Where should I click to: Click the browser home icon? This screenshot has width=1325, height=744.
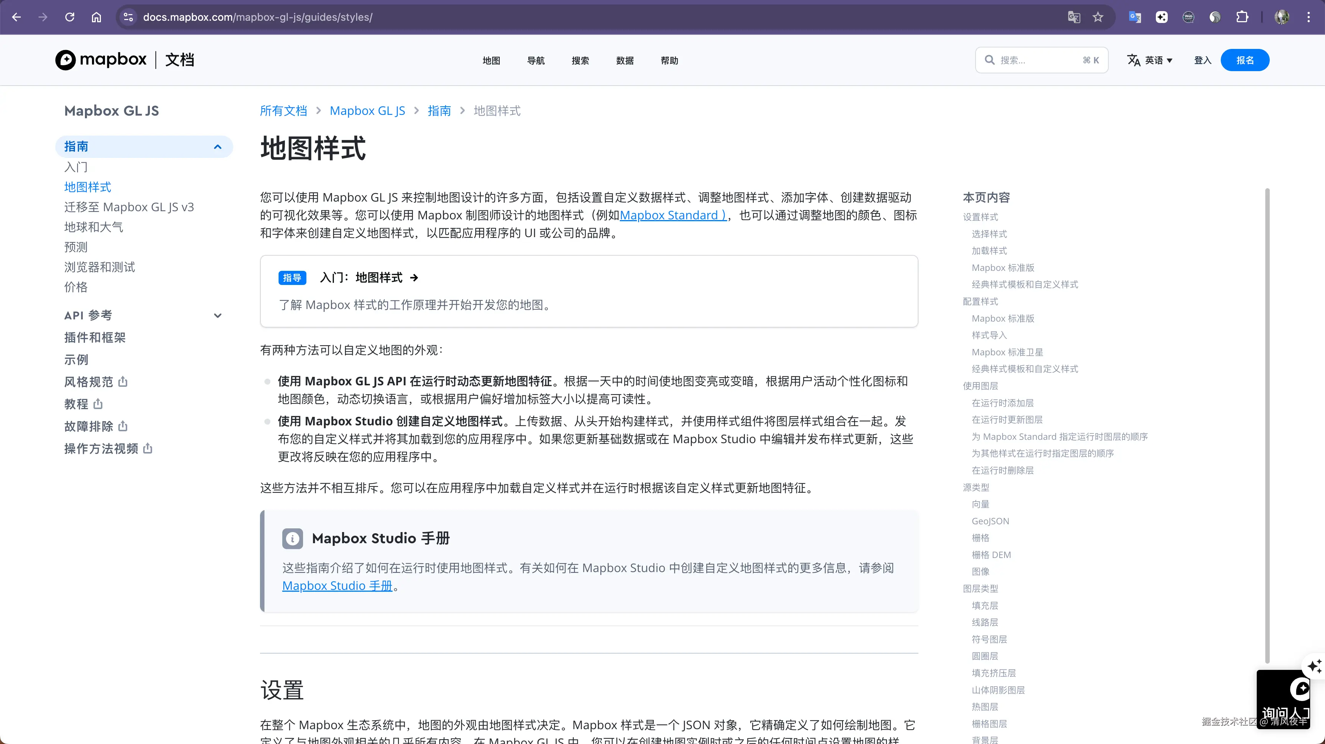tap(96, 17)
